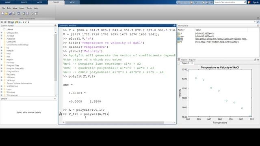The width and height of the screenshot is (260, 146).
Task: Click the New Figure icon in figure toolbar
Action: 3,13
